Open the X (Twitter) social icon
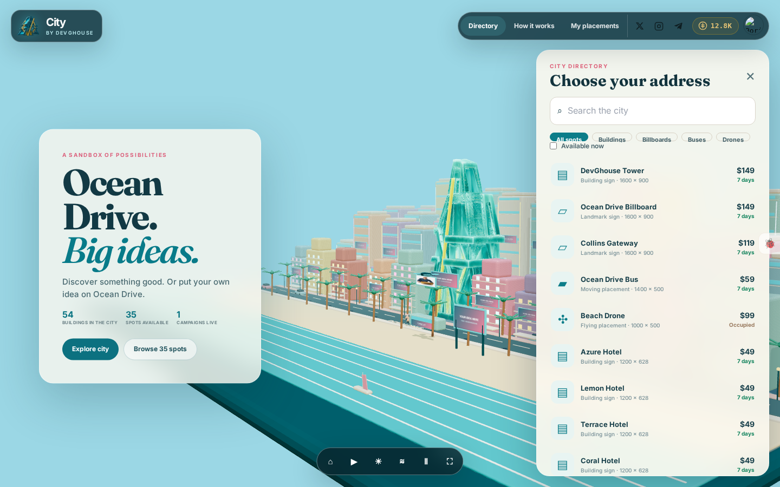Image resolution: width=780 pixels, height=487 pixels. 640,26
